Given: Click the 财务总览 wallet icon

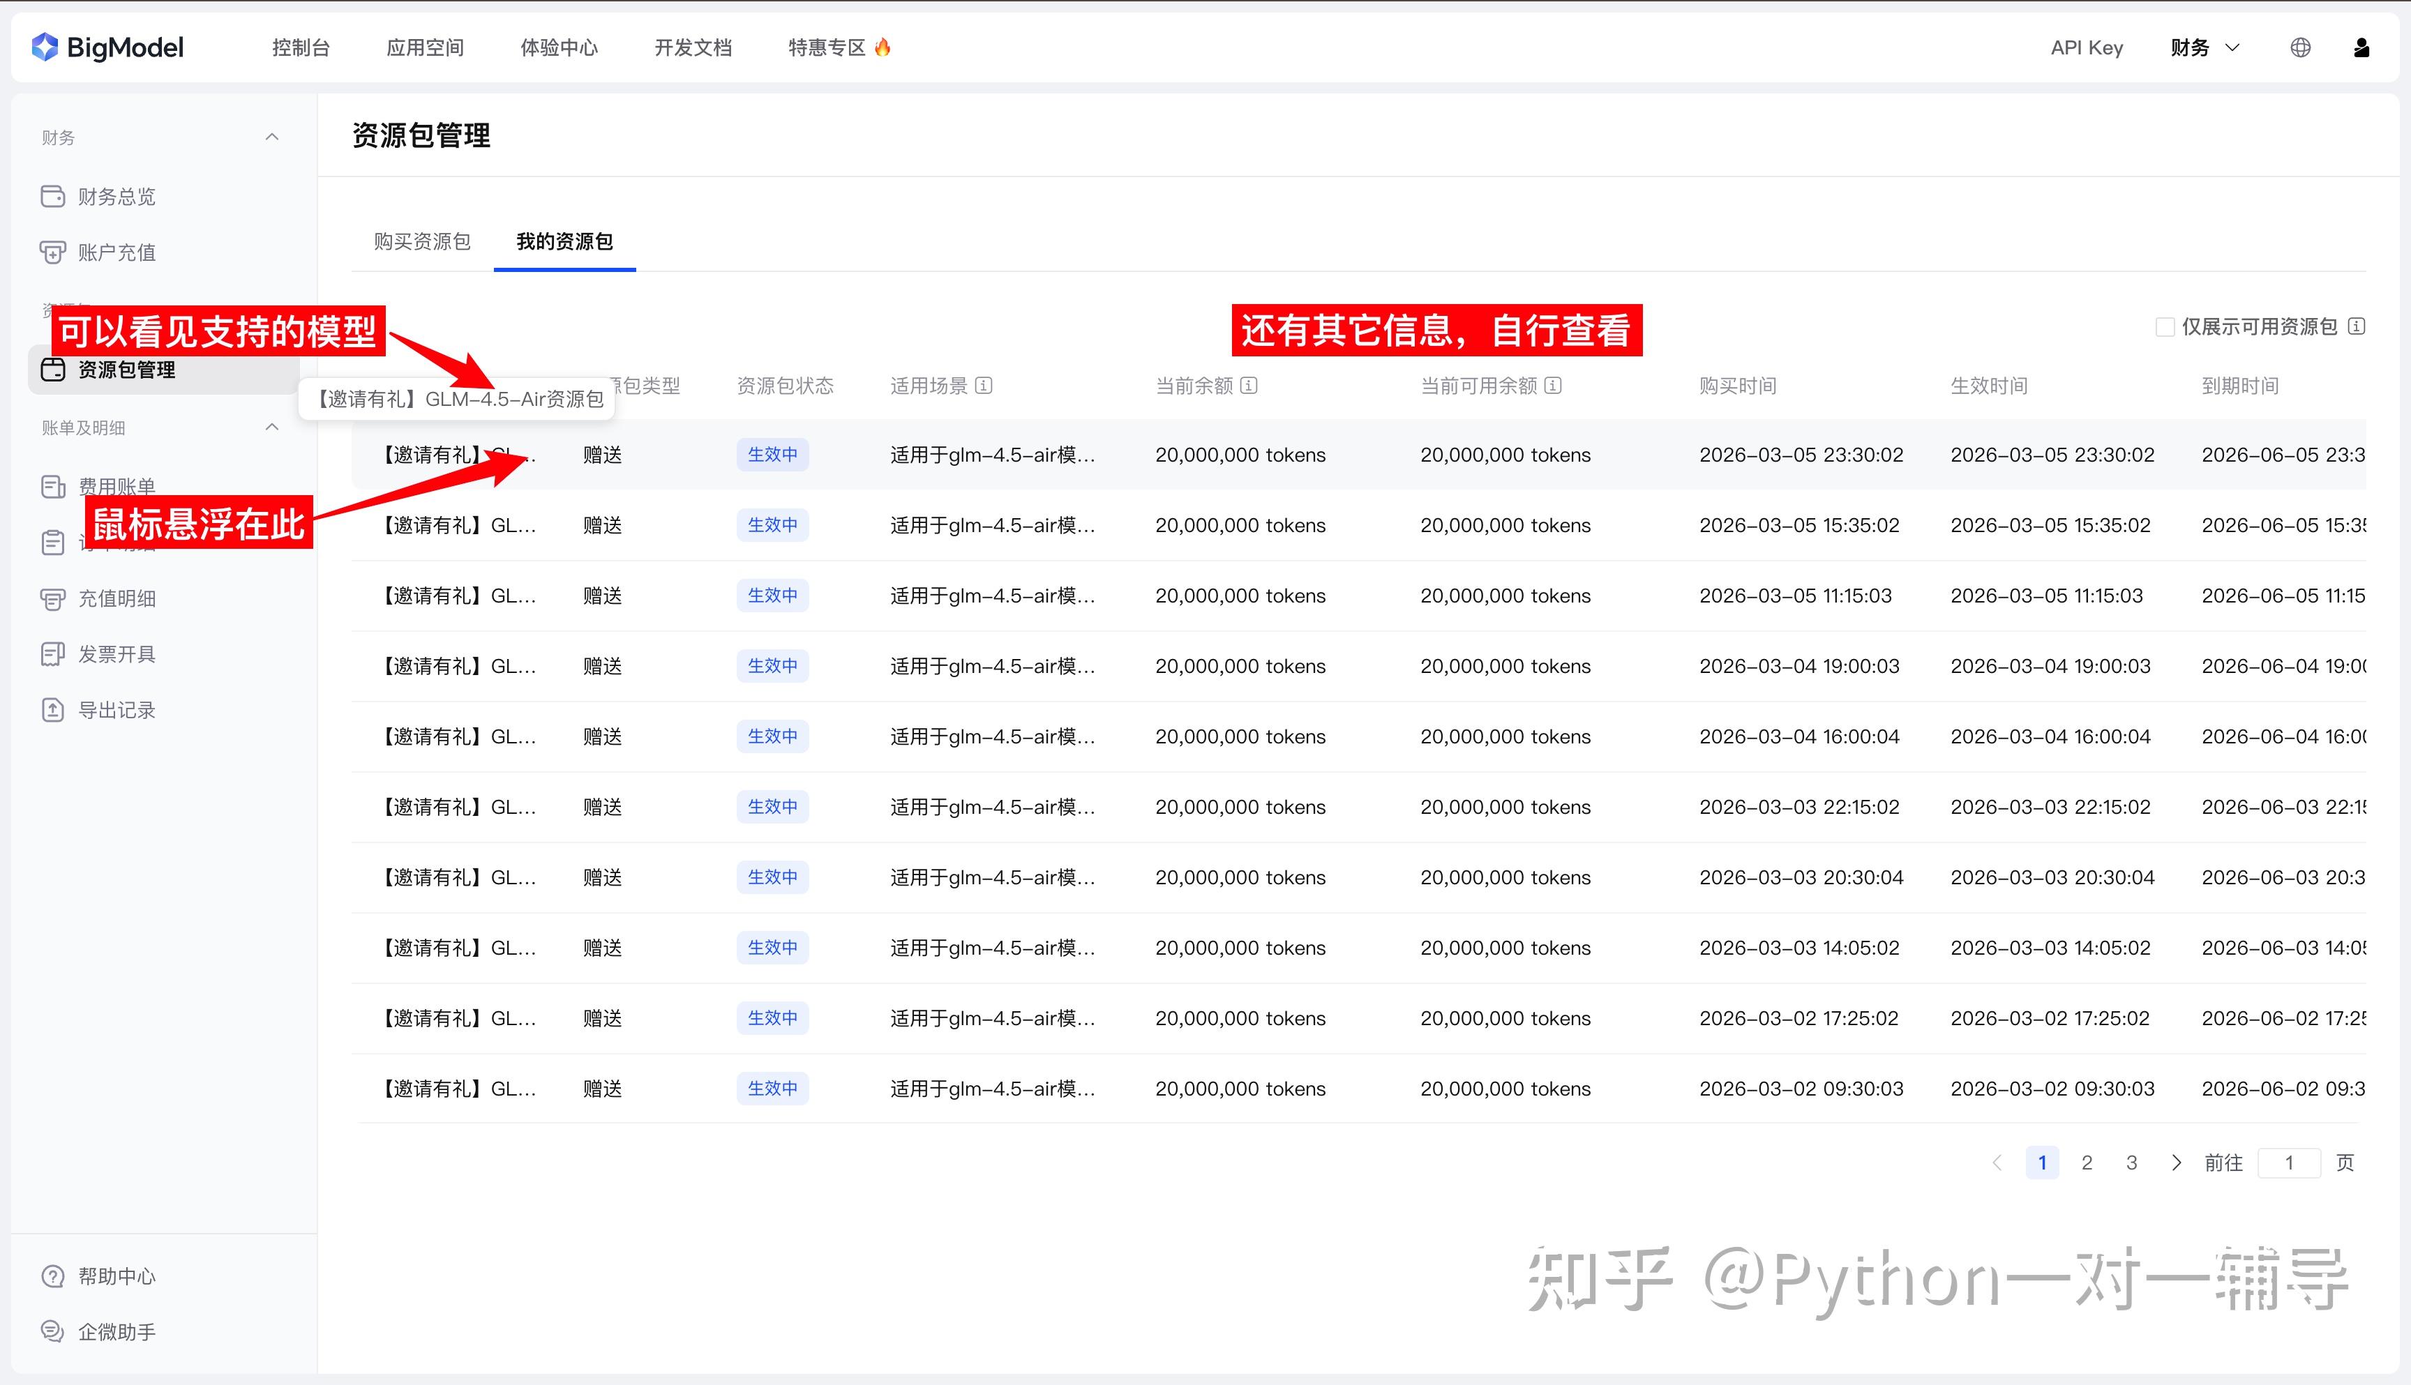Looking at the screenshot, I should click(53, 196).
